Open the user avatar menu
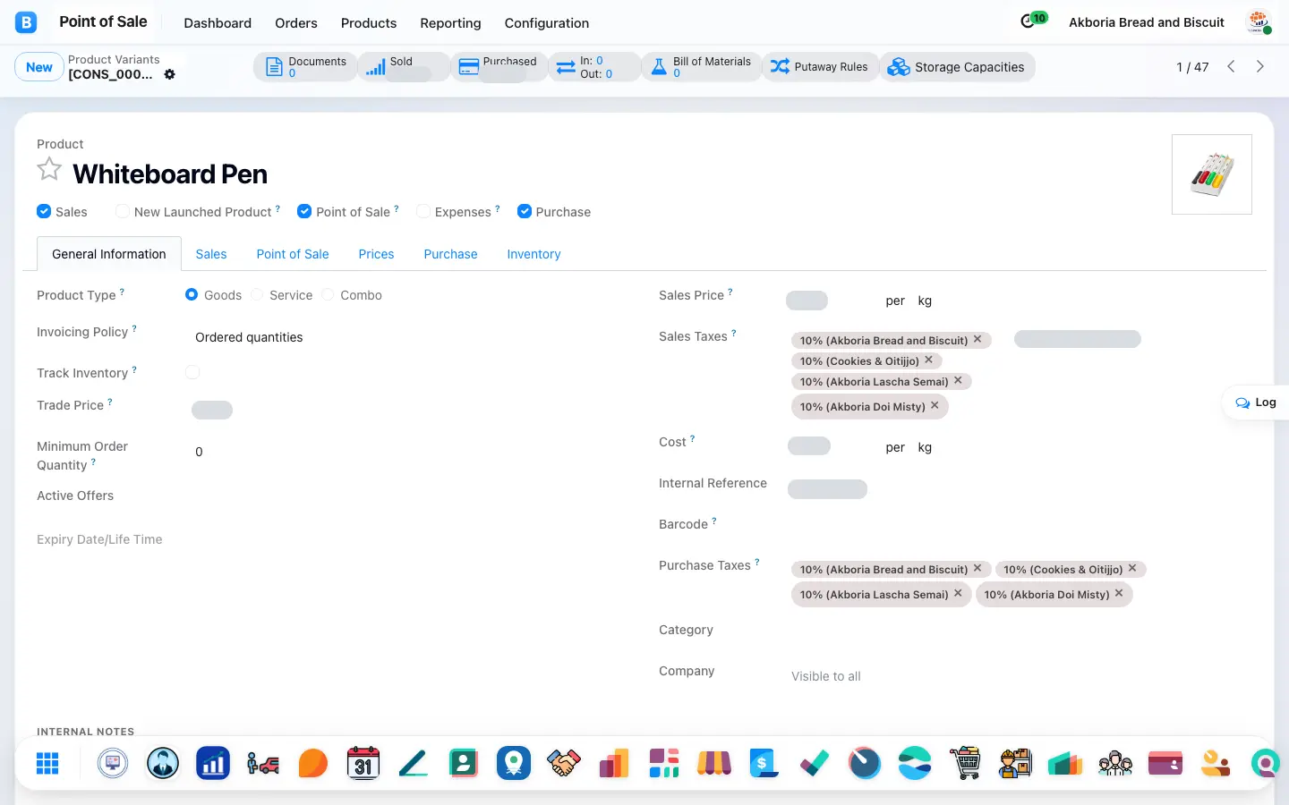 pos(1259,22)
